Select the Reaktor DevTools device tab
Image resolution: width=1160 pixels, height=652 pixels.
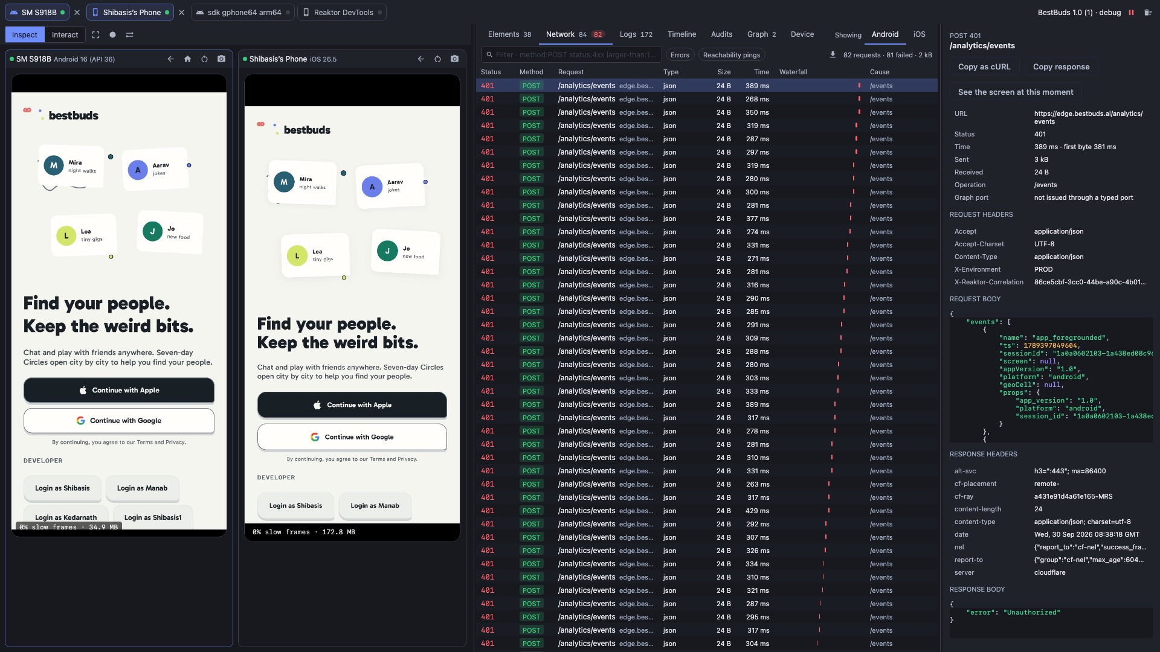click(342, 13)
